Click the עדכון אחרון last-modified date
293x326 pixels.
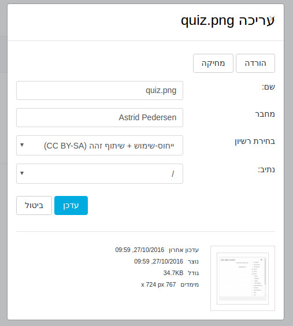(140, 250)
